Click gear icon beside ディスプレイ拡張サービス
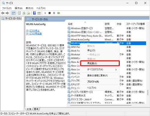 pos(69,92)
